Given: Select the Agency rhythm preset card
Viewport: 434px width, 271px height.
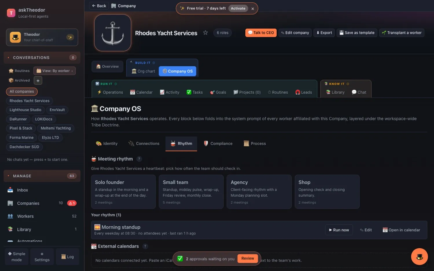Looking at the screenshot, I should pyautogui.click(x=259, y=191).
